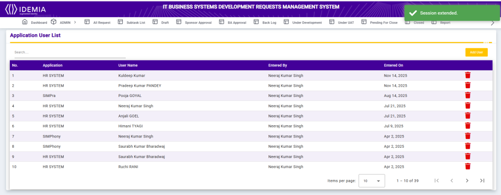Sort by the User Name column header
This screenshot has width=501, height=195.
click(128, 65)
